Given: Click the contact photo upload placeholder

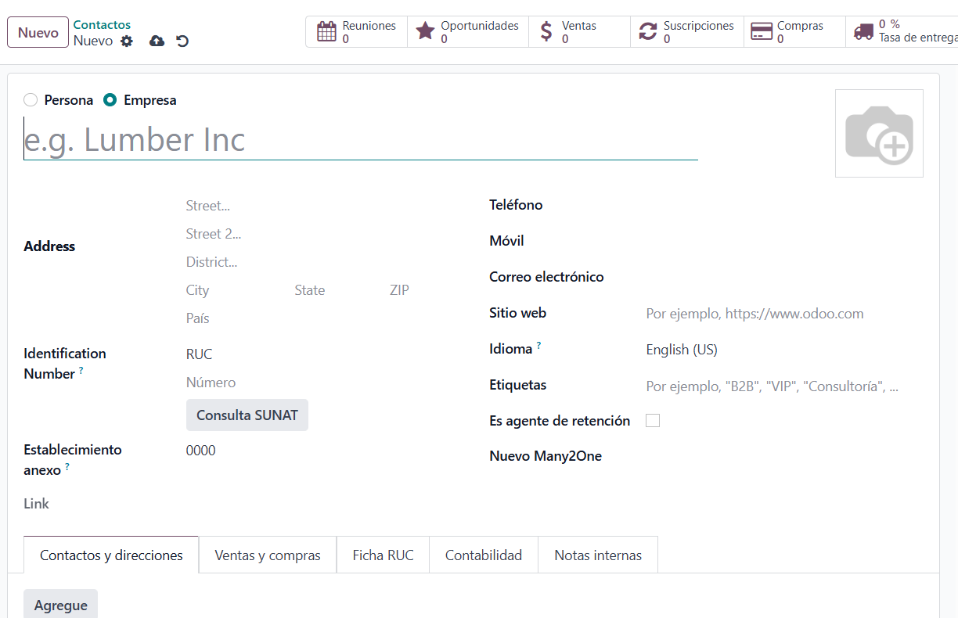Looking at the screenshot, I should [x=879, y=134].
